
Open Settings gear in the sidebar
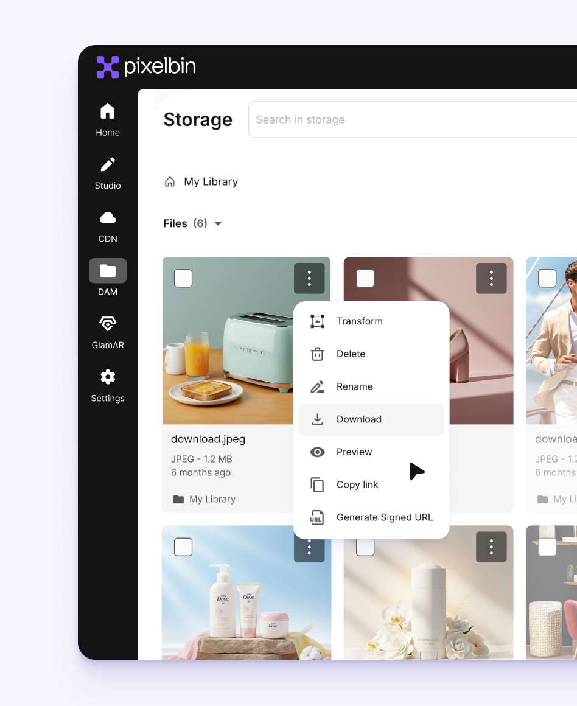click(x=108, y=386)
